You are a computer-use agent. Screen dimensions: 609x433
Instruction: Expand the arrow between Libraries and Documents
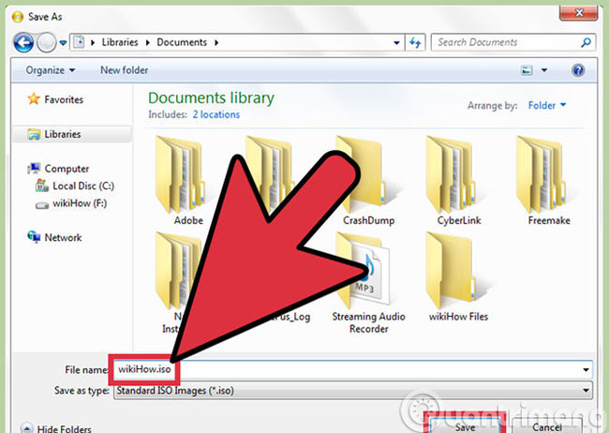tap(148, 42)
